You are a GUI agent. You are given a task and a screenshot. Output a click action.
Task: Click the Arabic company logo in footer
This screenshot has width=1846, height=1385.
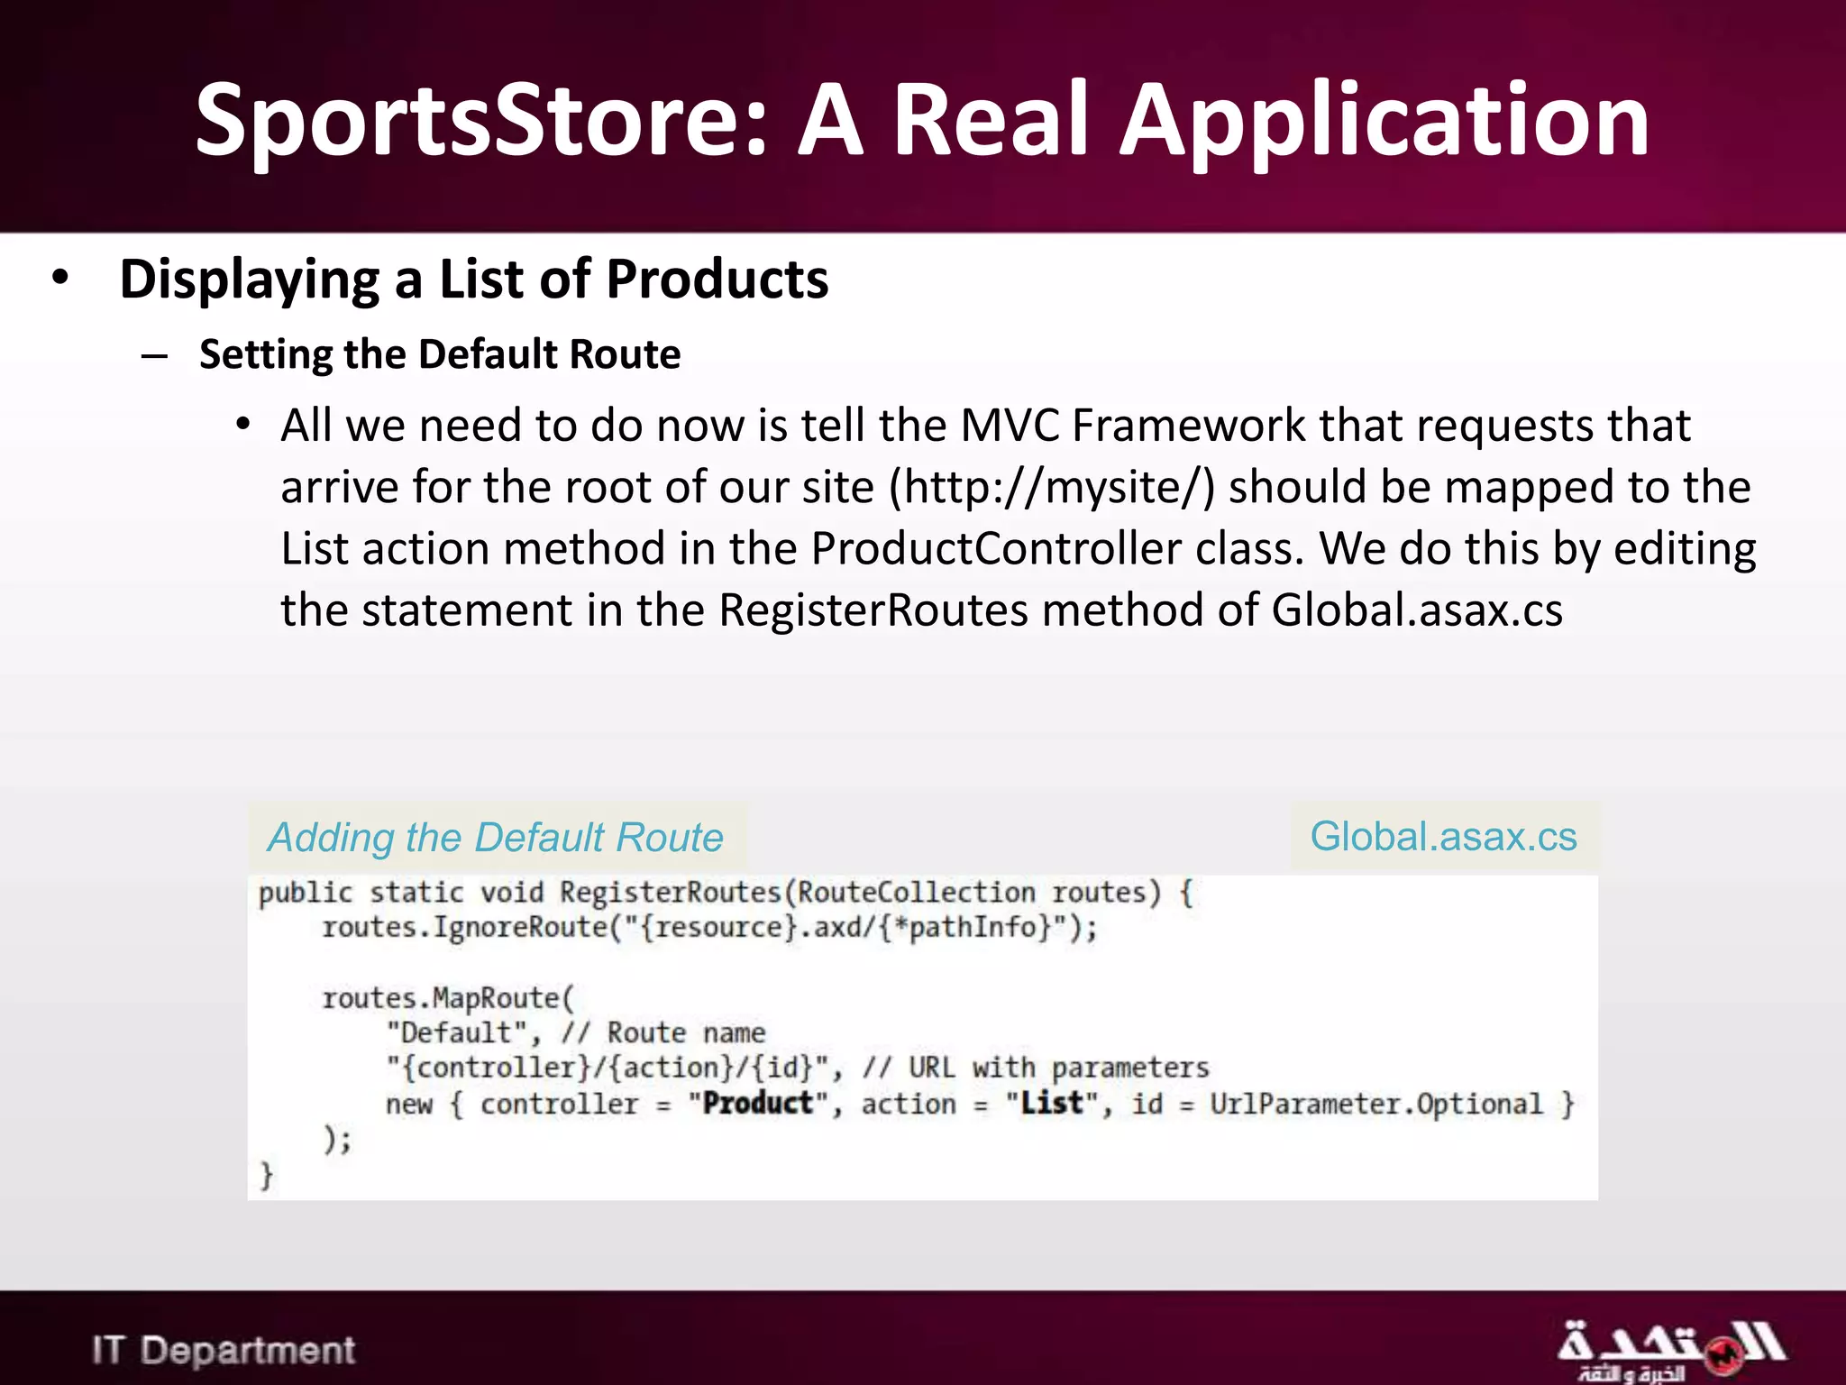click(1671, 1350)
